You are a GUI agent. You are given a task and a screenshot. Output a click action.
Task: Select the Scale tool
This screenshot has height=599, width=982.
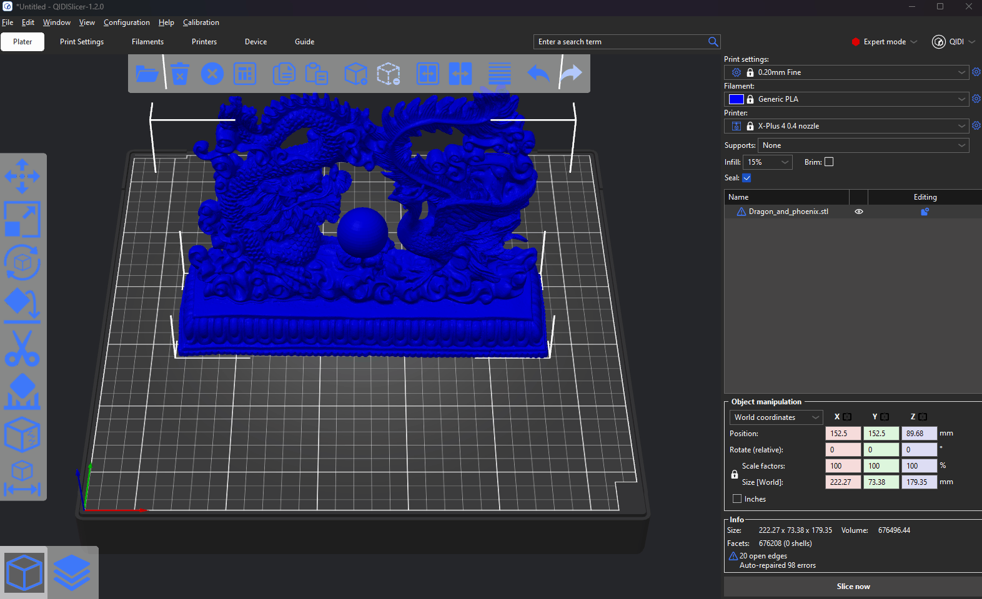[22, 219]
